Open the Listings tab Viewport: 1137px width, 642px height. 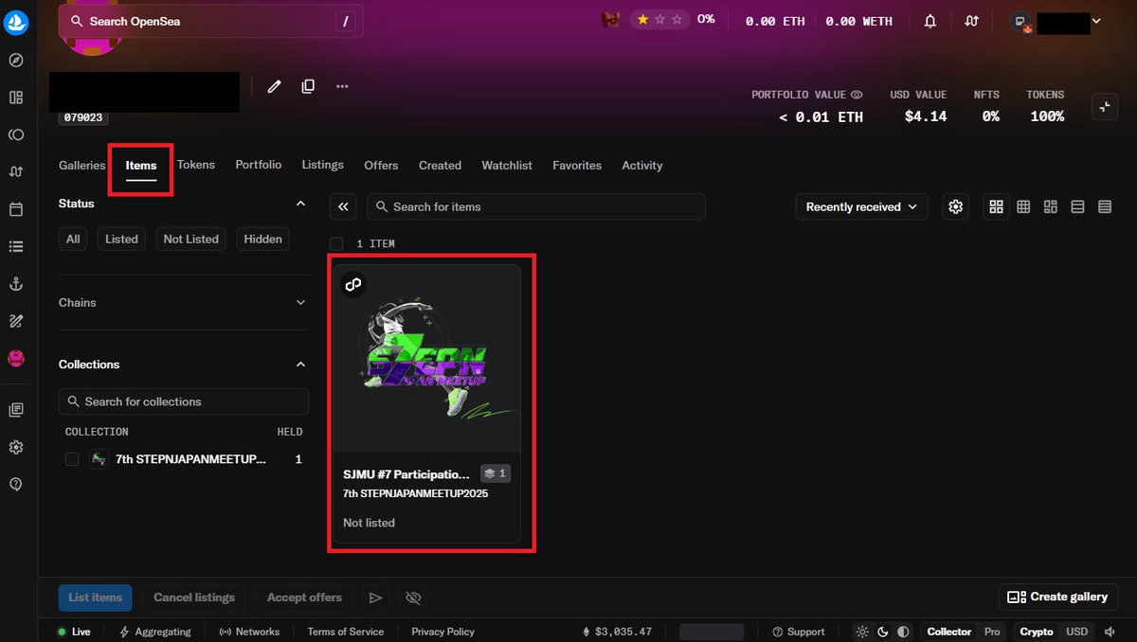pos(323,165)
